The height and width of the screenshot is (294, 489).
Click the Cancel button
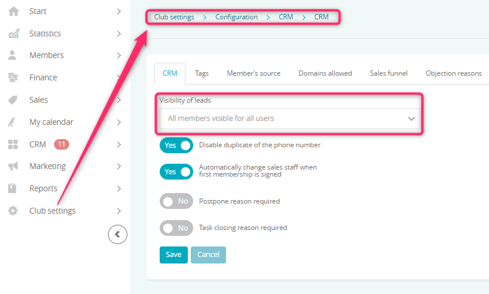click(x=208, y=255)
